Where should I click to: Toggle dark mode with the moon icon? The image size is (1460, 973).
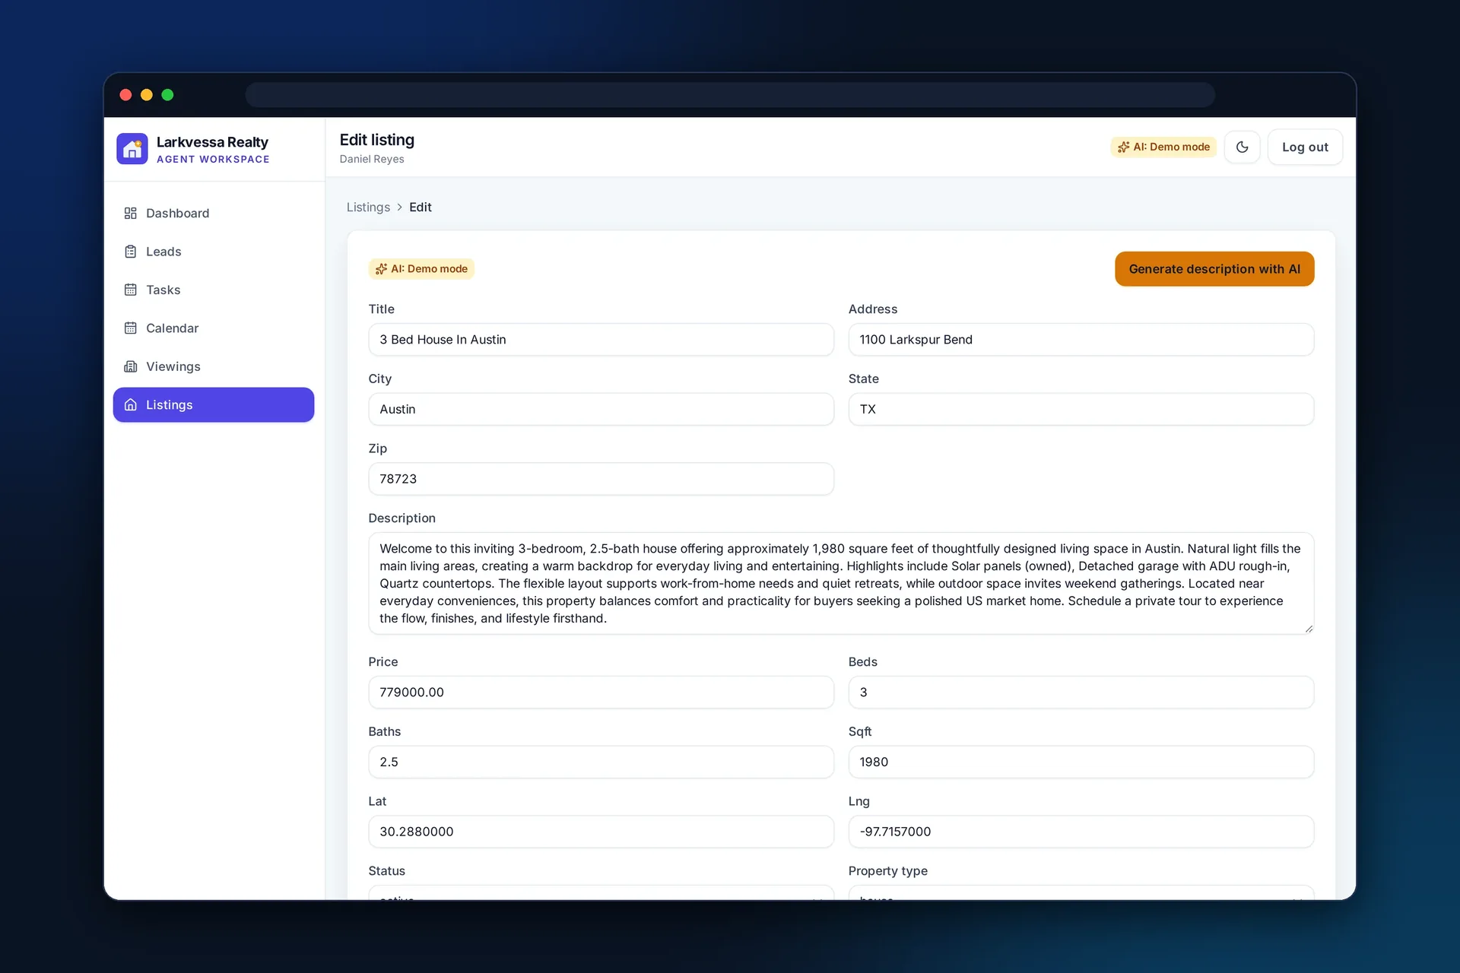click(1242, 147)
